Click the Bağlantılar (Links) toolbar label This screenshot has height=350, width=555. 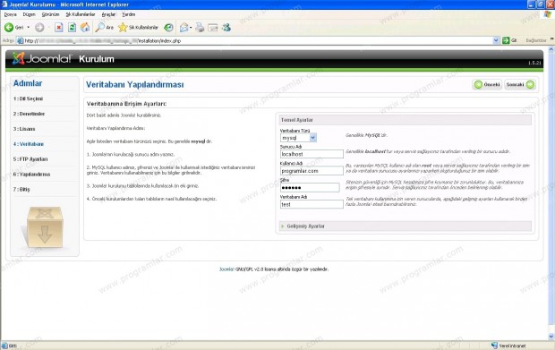[536, 40]
